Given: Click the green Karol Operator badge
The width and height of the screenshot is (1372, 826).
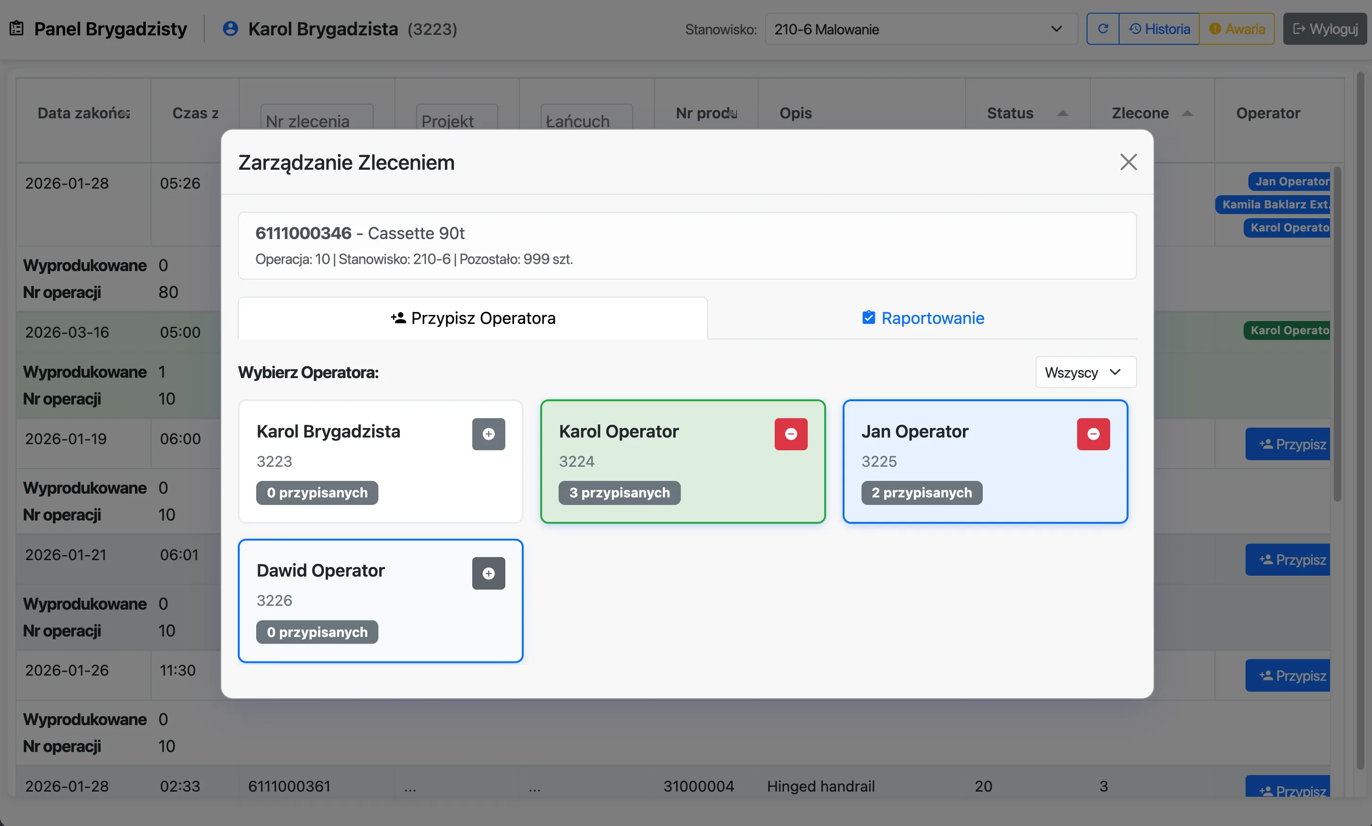Looking at the screenshot, I should click(1287, 330).
